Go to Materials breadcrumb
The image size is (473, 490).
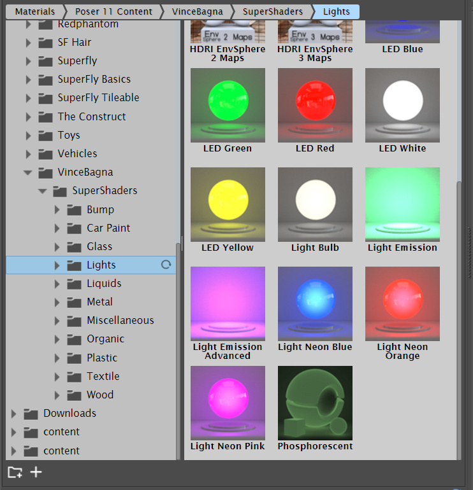pyautogui.click(x=34, y=11)
